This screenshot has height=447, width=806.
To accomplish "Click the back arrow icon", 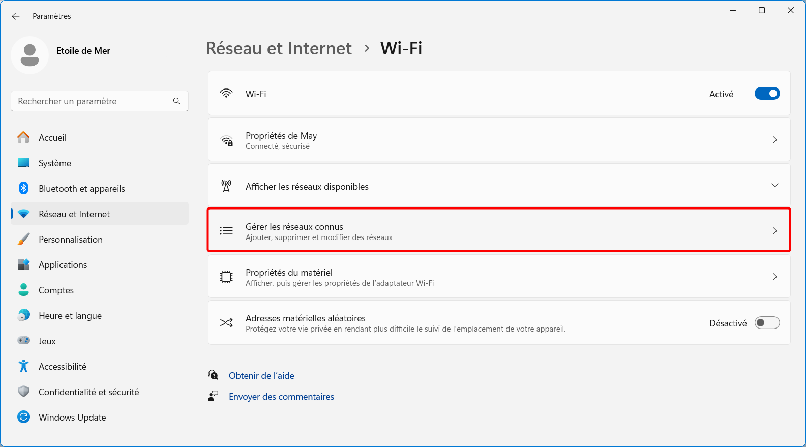I will [x=16, y=16].
